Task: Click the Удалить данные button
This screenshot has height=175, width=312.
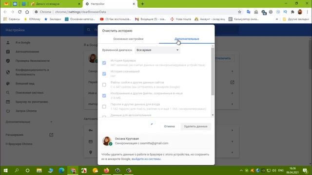Action: (195, 126)
